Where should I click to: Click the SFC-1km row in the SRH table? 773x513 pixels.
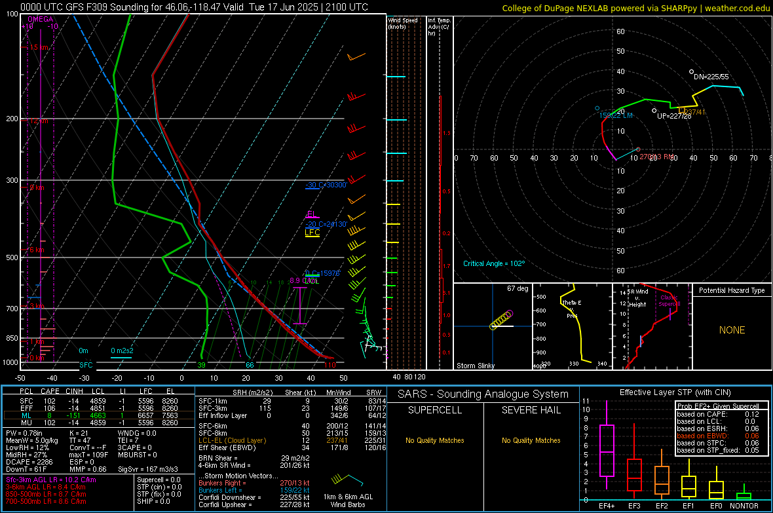click(292, 401)
